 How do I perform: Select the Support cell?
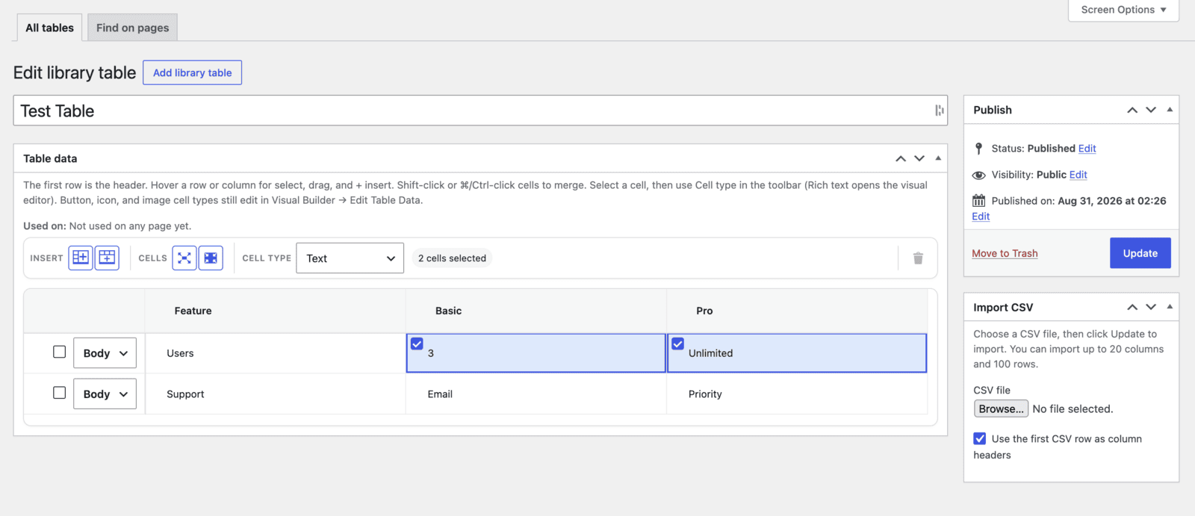(275, 394)
